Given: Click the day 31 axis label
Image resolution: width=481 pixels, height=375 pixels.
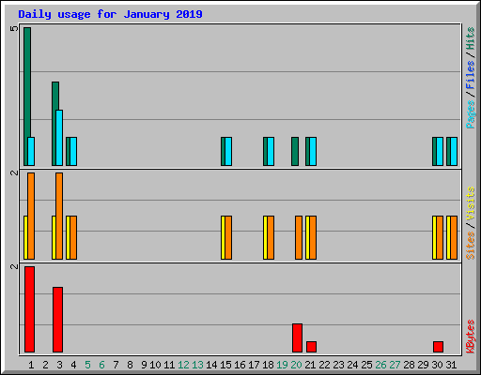Looking at the screenshot, I should 451,365.
